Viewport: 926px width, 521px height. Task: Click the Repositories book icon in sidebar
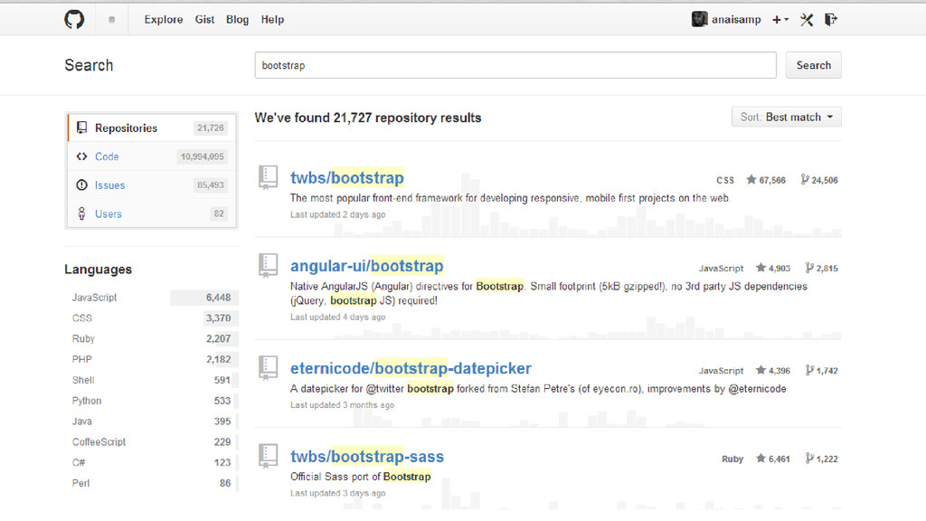coord(81,128)
